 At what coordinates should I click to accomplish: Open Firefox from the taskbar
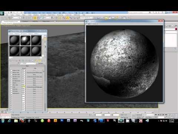23,121
